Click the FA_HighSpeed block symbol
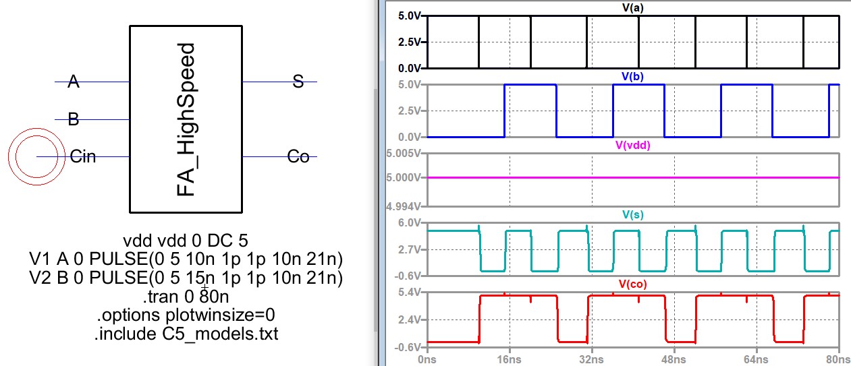 [186, 119]
